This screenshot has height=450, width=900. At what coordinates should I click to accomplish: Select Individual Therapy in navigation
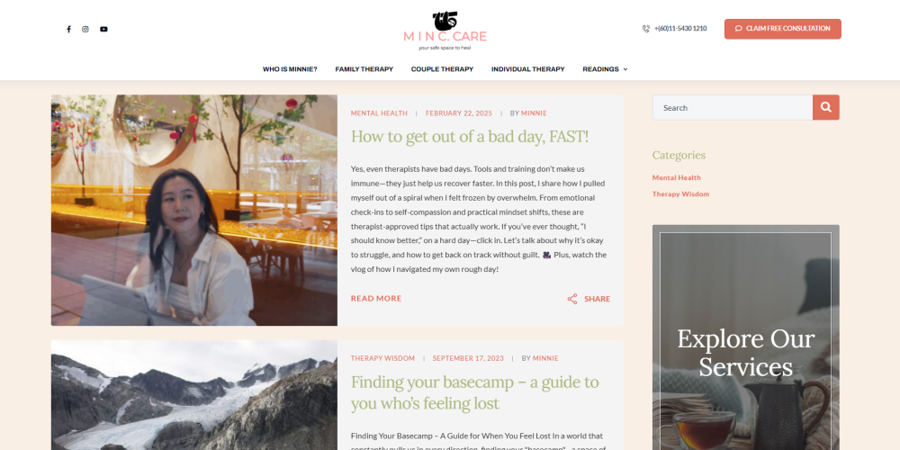coord(528,69)
